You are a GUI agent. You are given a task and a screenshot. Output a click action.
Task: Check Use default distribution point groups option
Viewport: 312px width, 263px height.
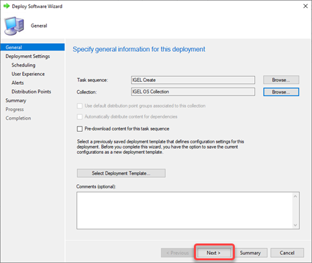80,106
